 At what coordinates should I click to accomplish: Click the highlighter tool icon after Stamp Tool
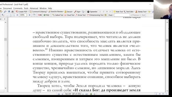click(149, 12)
